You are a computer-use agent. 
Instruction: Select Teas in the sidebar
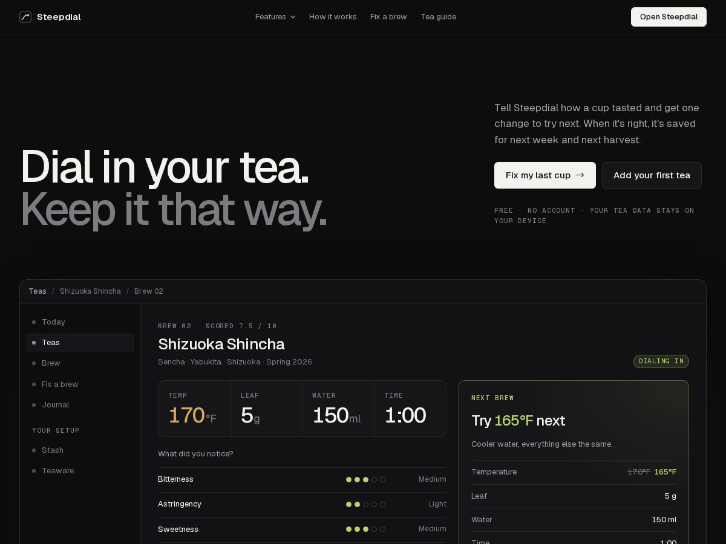point(80,343)
